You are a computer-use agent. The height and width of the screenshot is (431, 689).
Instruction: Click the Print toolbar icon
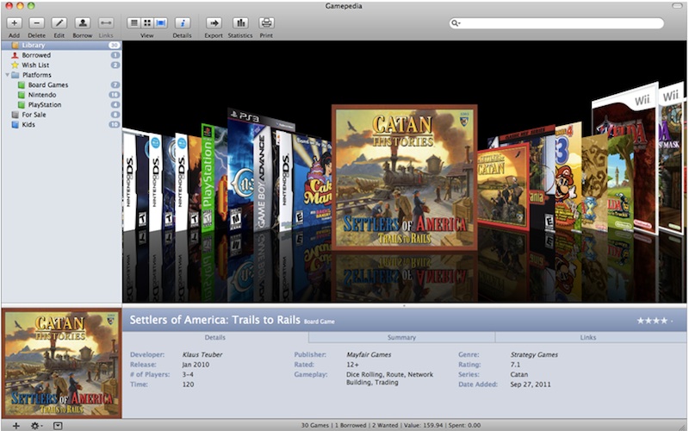pos(267,22)
